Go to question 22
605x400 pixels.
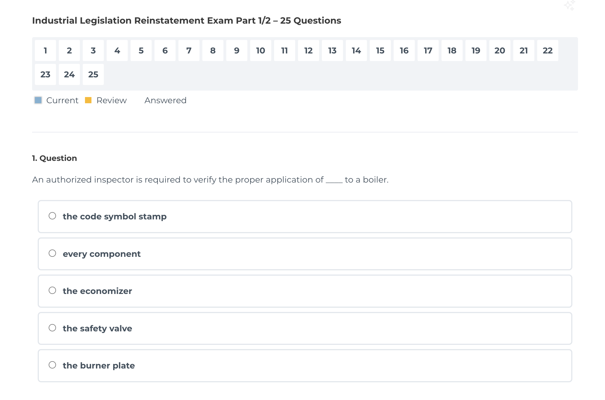click(x=548, y=51)
